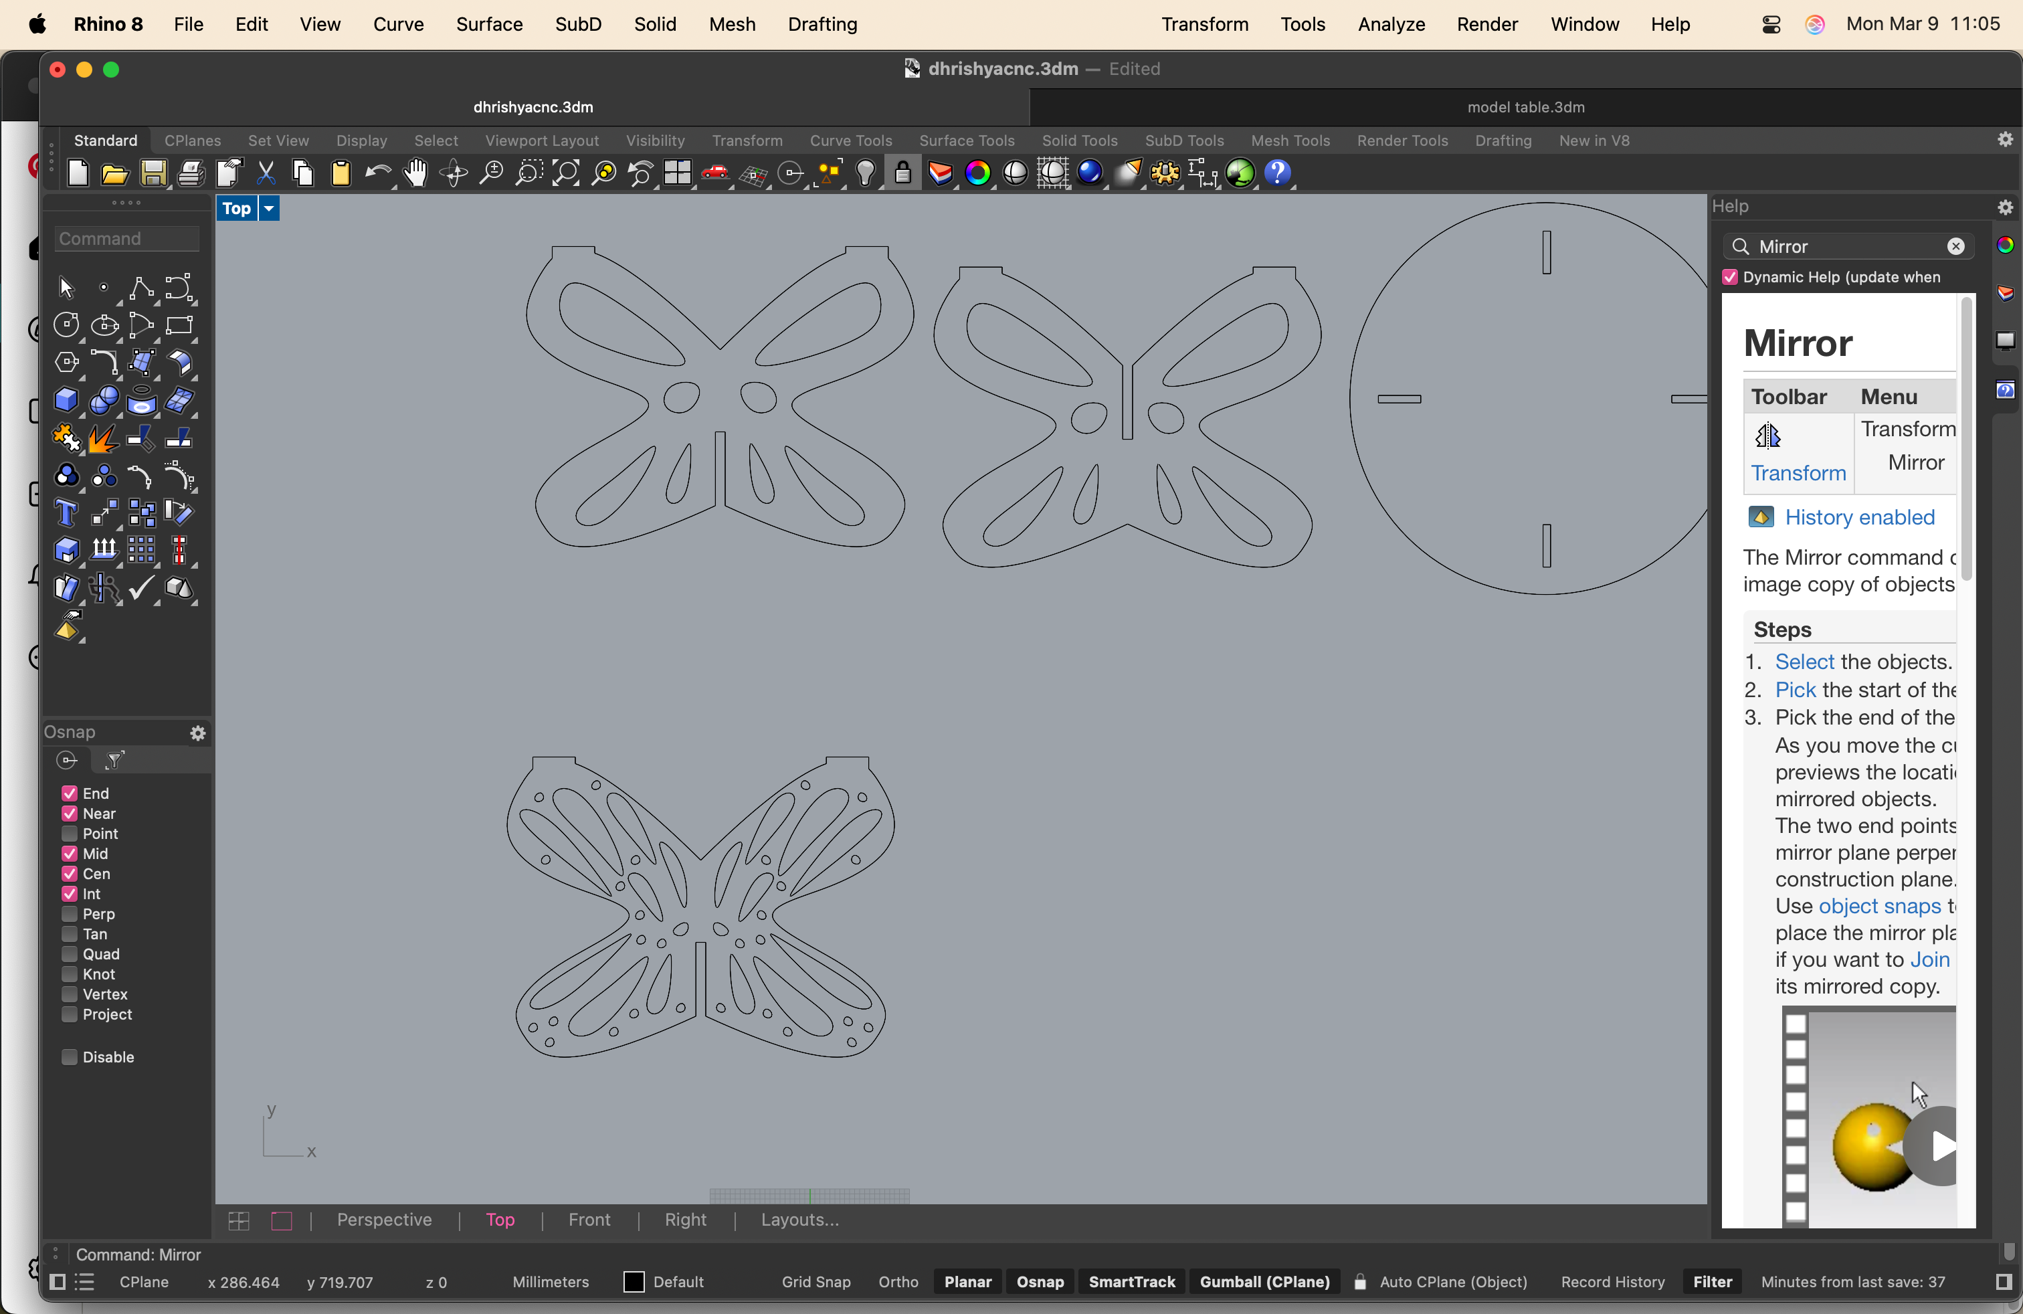
Task: Click the History enabled link
Action: (1859, 517)
